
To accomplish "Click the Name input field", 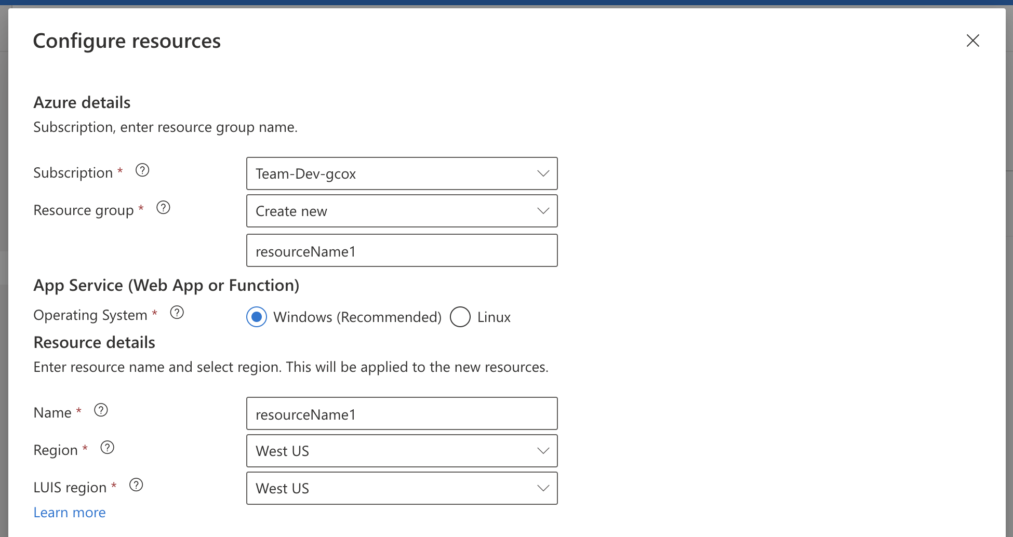I will coord(402,413).
